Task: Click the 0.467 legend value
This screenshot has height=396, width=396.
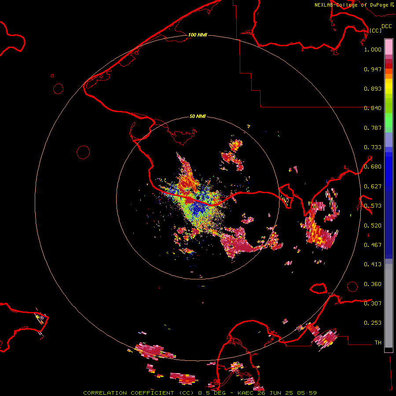Action: coord(373,245)
